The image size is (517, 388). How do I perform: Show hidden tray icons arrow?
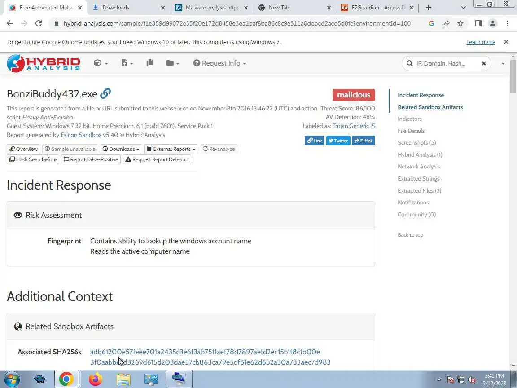coord(439,380)
